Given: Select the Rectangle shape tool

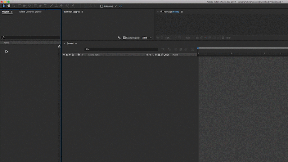Looking at the screenshot, I should point(35,6).
